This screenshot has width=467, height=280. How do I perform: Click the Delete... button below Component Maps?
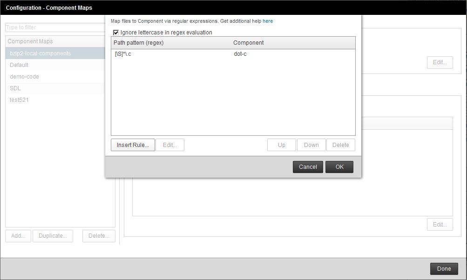click(x=99, y=236)
